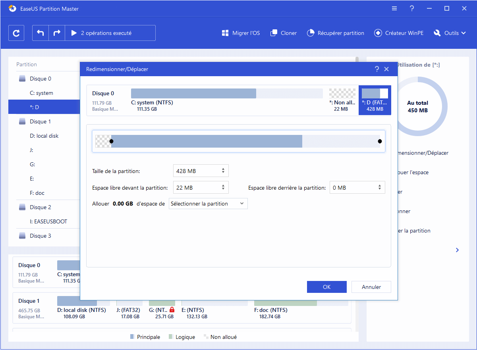Open the Cloner tool
Viewport: 477px width, 350px height.
pyautogui.click(x=283, y=33)
